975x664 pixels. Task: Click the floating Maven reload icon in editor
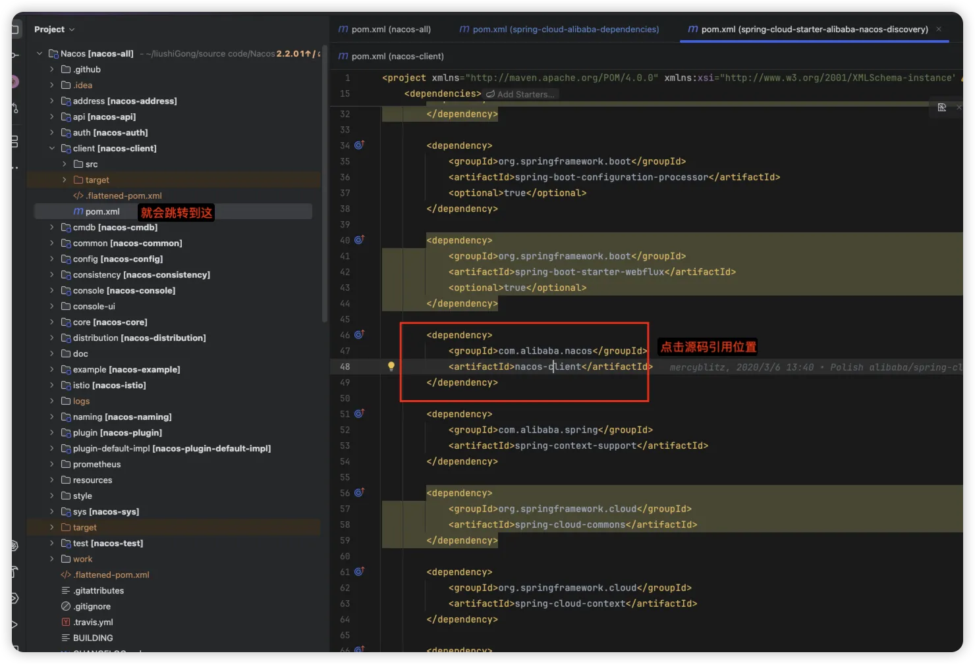pos(942,107)
